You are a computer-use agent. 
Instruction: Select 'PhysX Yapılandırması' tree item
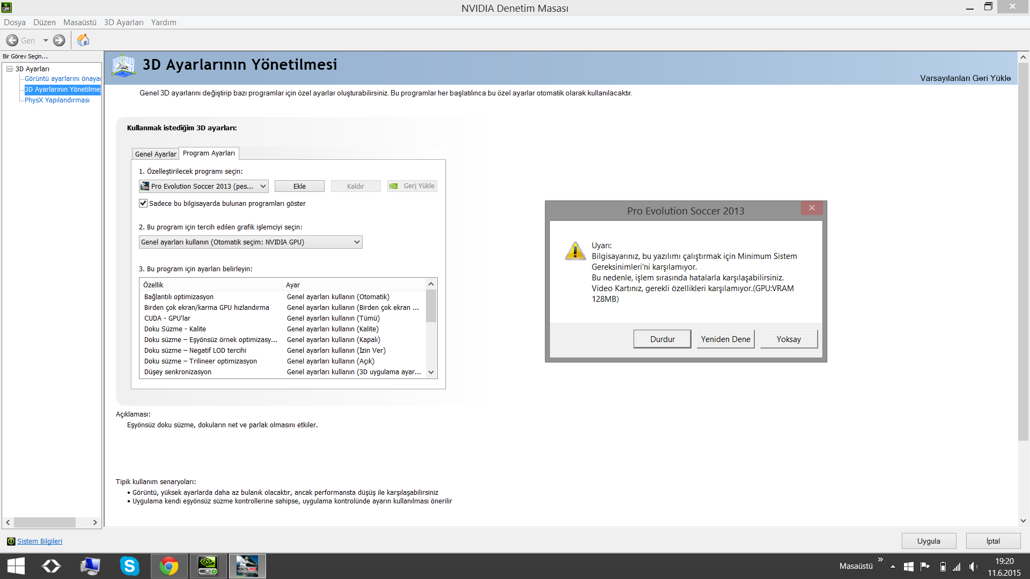coord(57,100)
